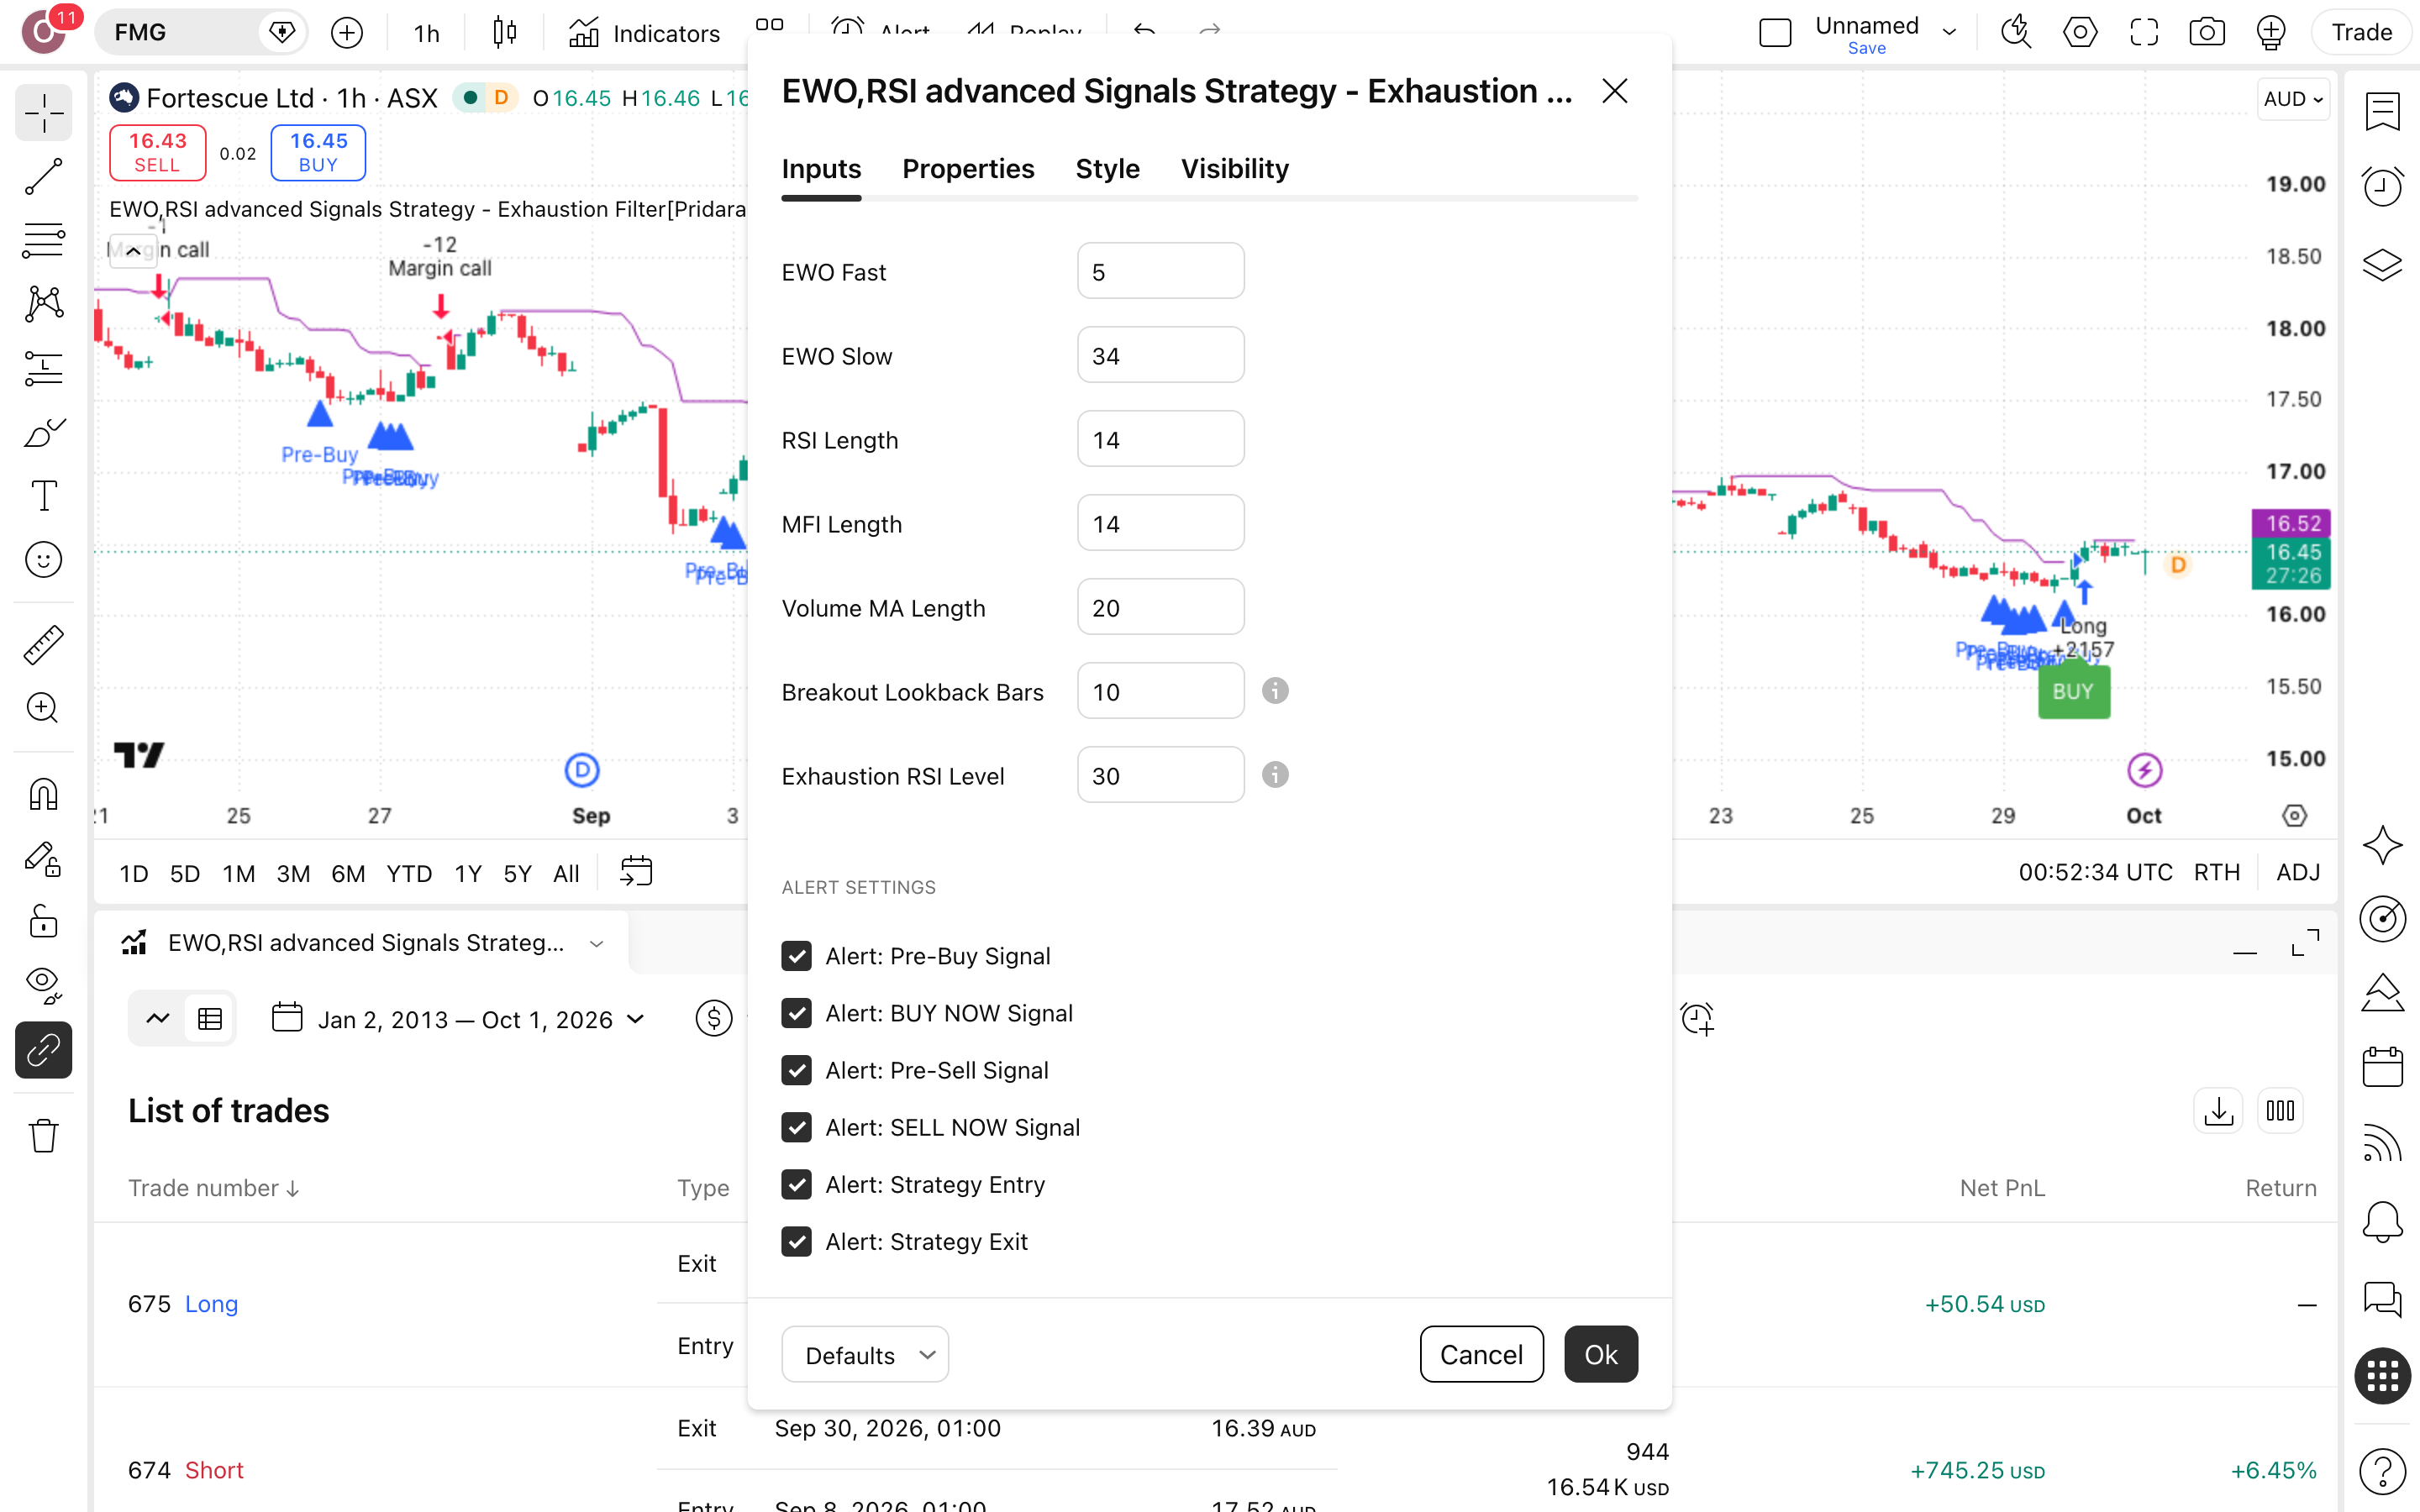Viewport: 2420px width, 1512px height.
Task: Activate the zoom in tool
Action: point(43,708)
